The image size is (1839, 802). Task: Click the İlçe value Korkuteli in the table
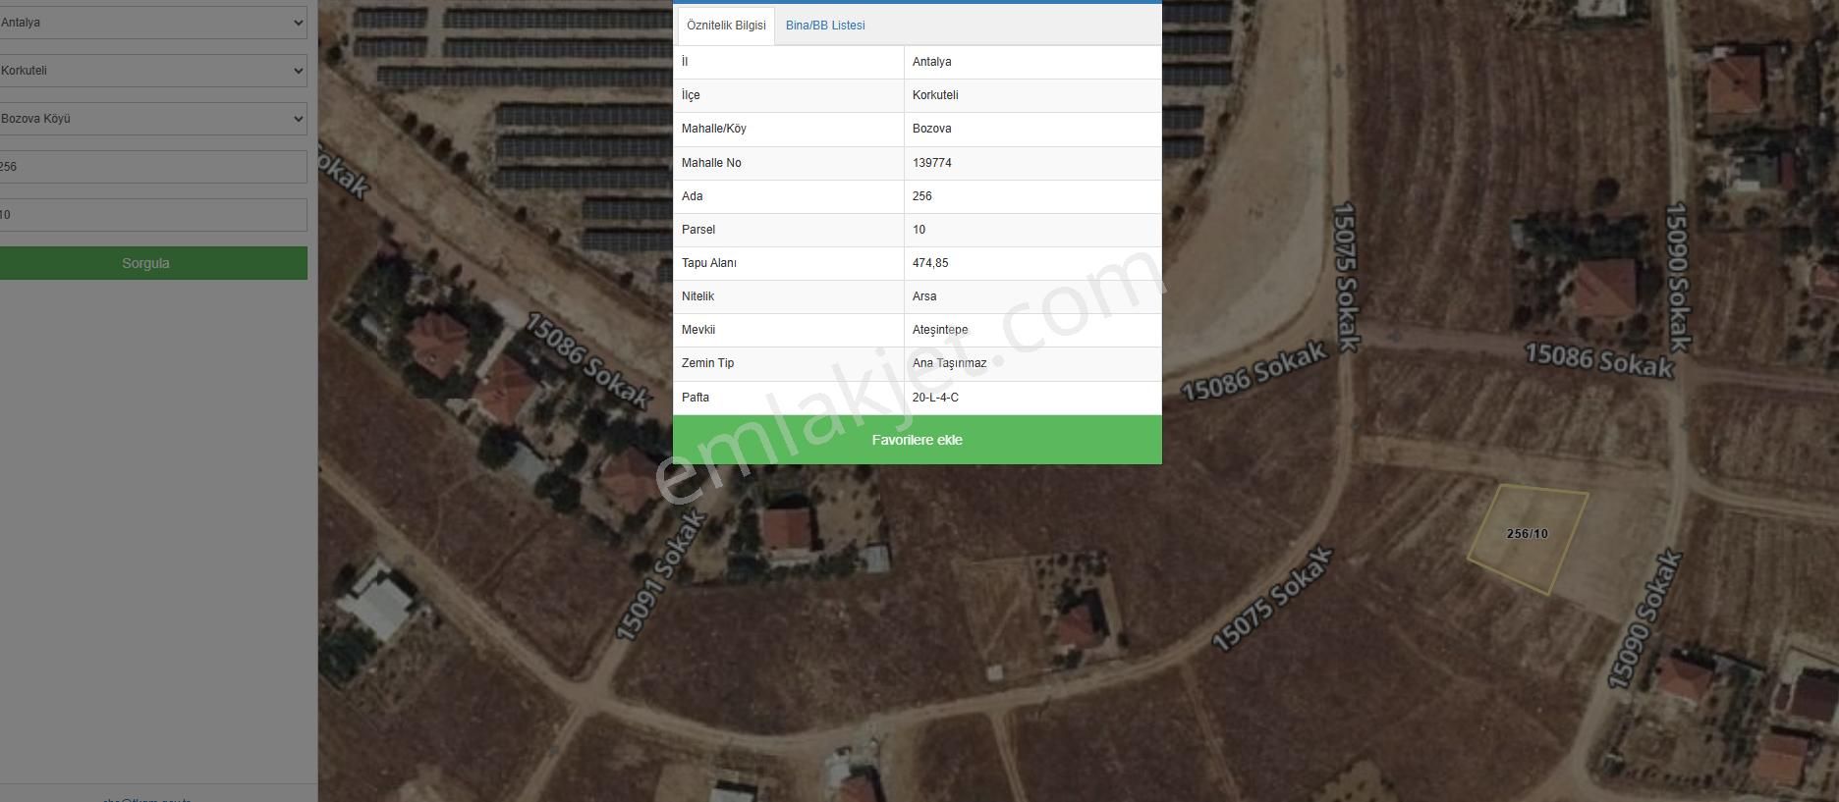pyautogui.click(x=935, y=95)
